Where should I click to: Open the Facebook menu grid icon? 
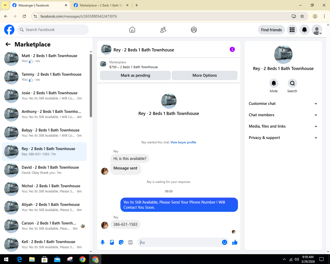coord(292,30)
